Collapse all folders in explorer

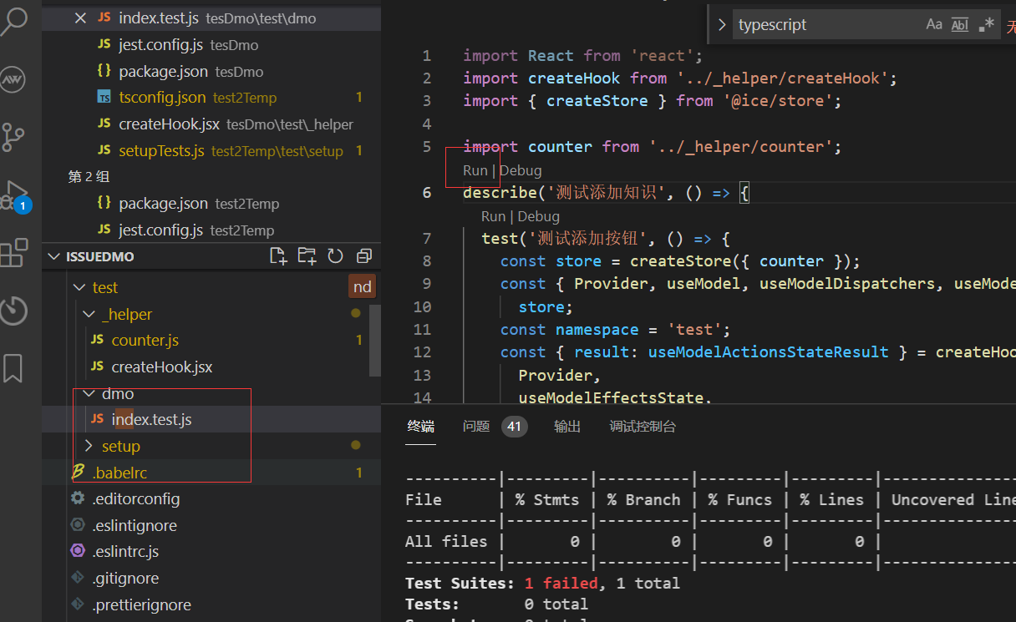364,255
